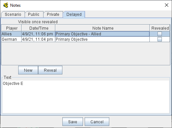
Task: Save the notes
Action: point(73,122)
